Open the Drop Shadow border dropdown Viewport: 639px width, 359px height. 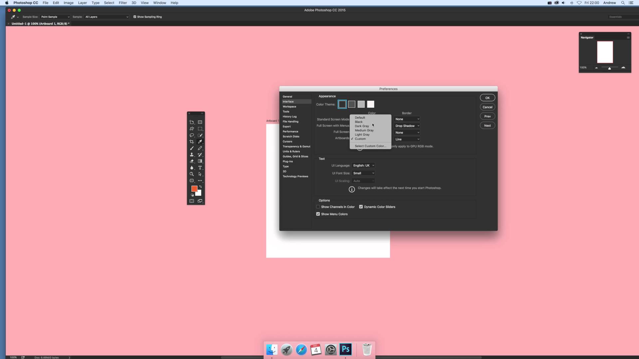407,126
